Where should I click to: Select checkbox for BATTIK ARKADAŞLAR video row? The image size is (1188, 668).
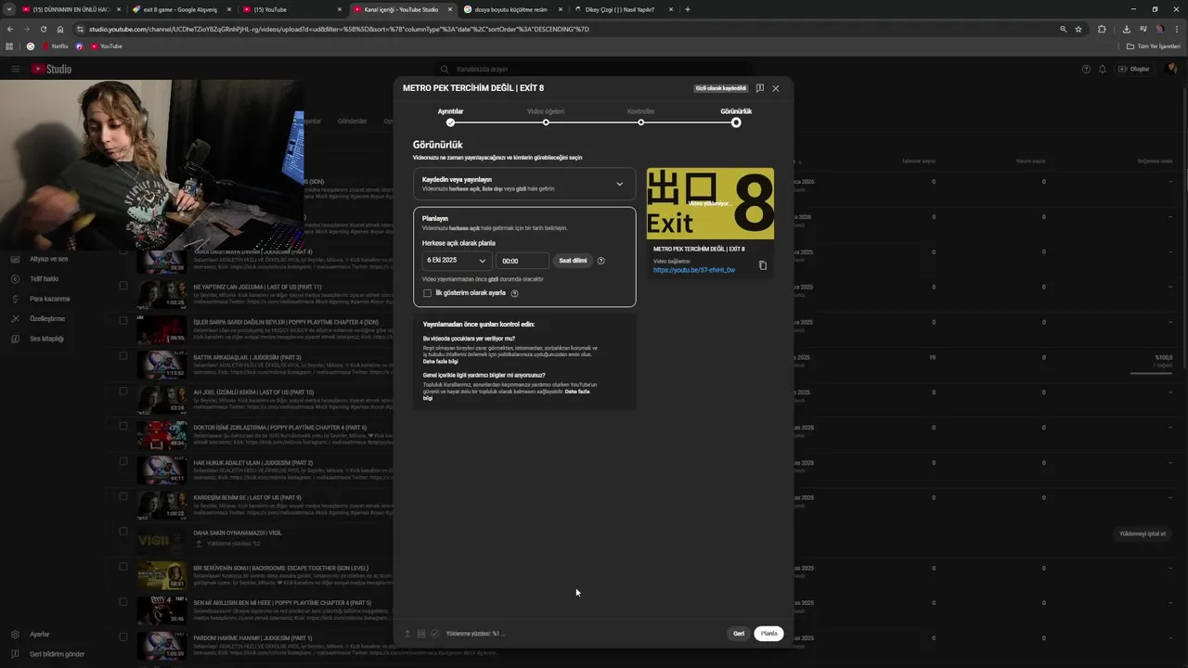(x=123, y=356)
